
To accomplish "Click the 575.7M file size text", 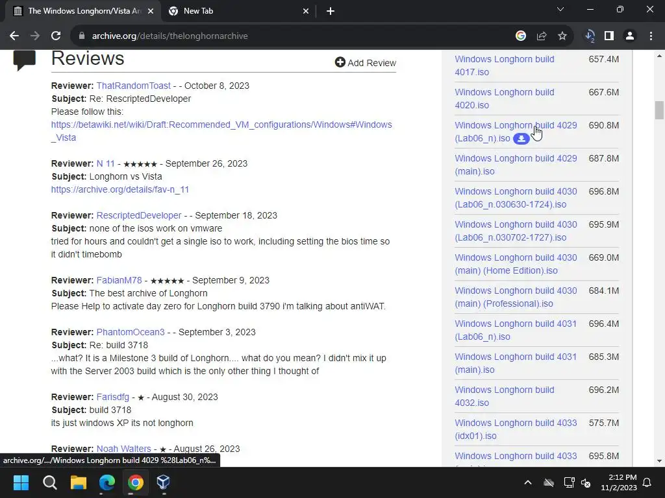I will pyautogui.click(x=603, y=423).
